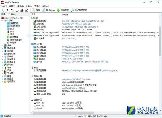Click the up-level arrow toolbar icon
The width and height of the screenshot is (162, 118).
point(12,10)
